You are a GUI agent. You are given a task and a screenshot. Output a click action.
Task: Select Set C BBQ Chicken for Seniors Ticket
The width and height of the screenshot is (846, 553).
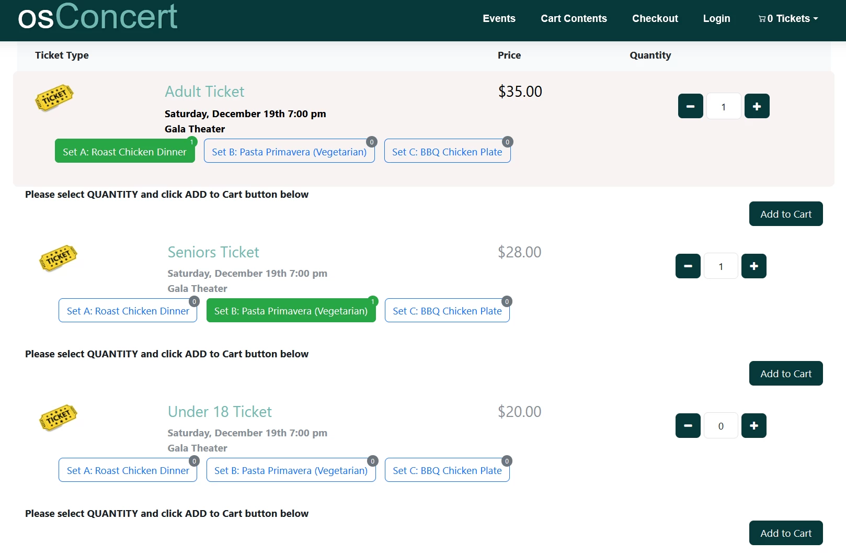pyautogui.click(x=447, y=311)
